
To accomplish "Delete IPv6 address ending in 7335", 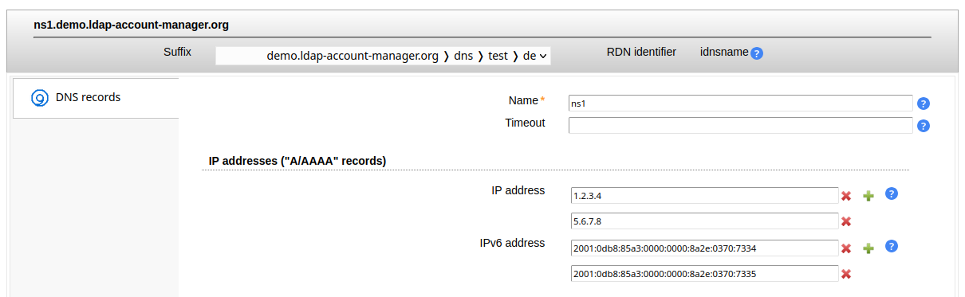I will pos(846,274).
